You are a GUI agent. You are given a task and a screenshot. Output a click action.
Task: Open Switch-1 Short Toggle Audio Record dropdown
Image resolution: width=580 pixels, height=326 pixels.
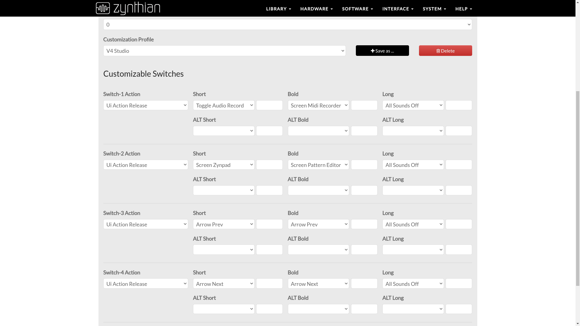pos(224,105)
